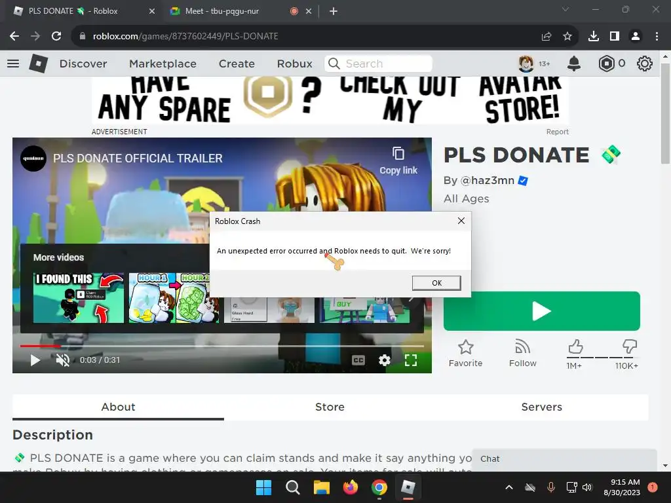Screen dimensions: 671x503
Task: Click the magnifier icon in Roblox search
Action: [334, 64]
